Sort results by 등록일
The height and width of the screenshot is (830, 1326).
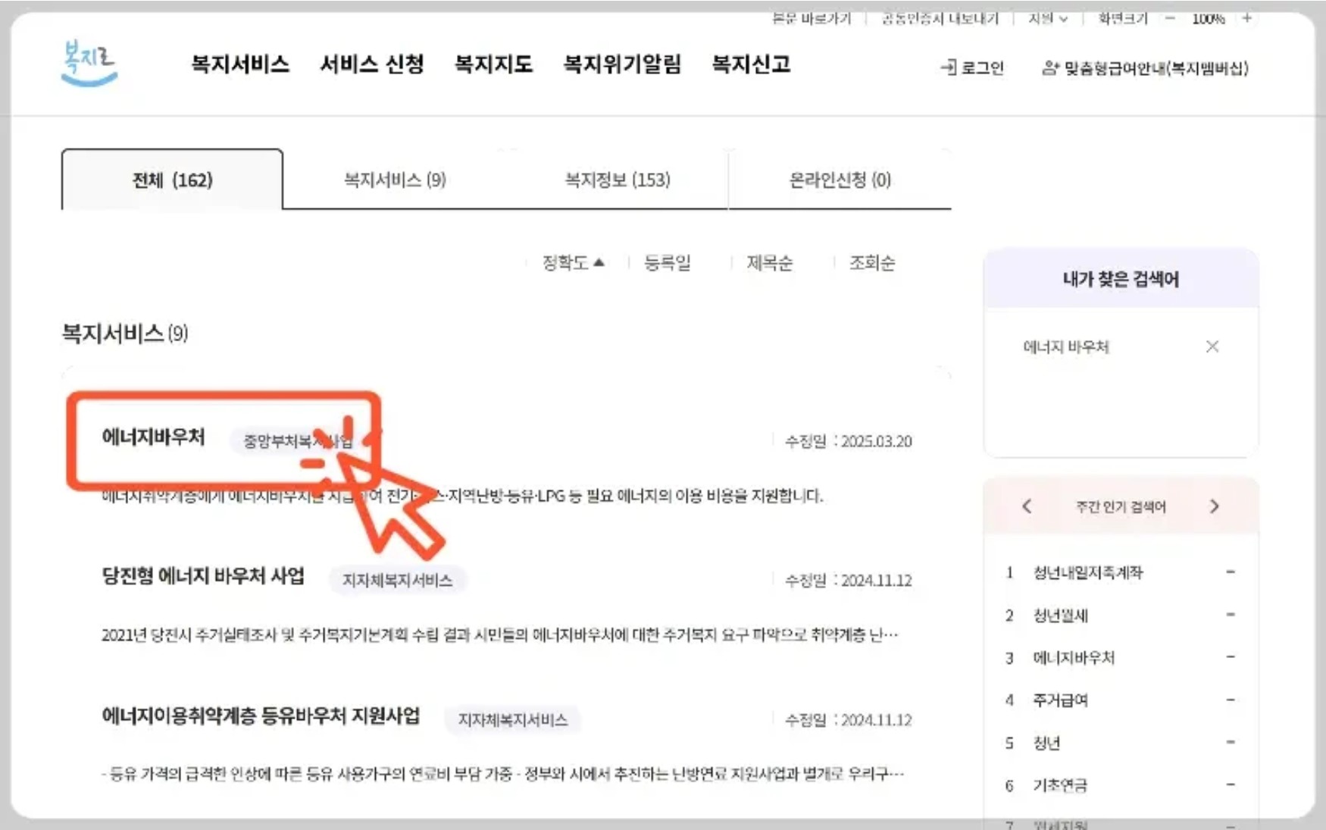tap(667, 263)
